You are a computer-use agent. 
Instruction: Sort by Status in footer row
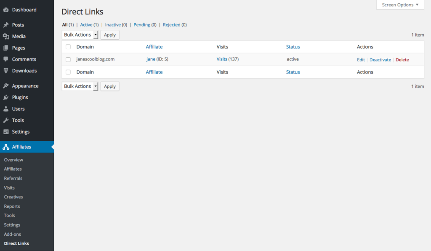[293, 72]
